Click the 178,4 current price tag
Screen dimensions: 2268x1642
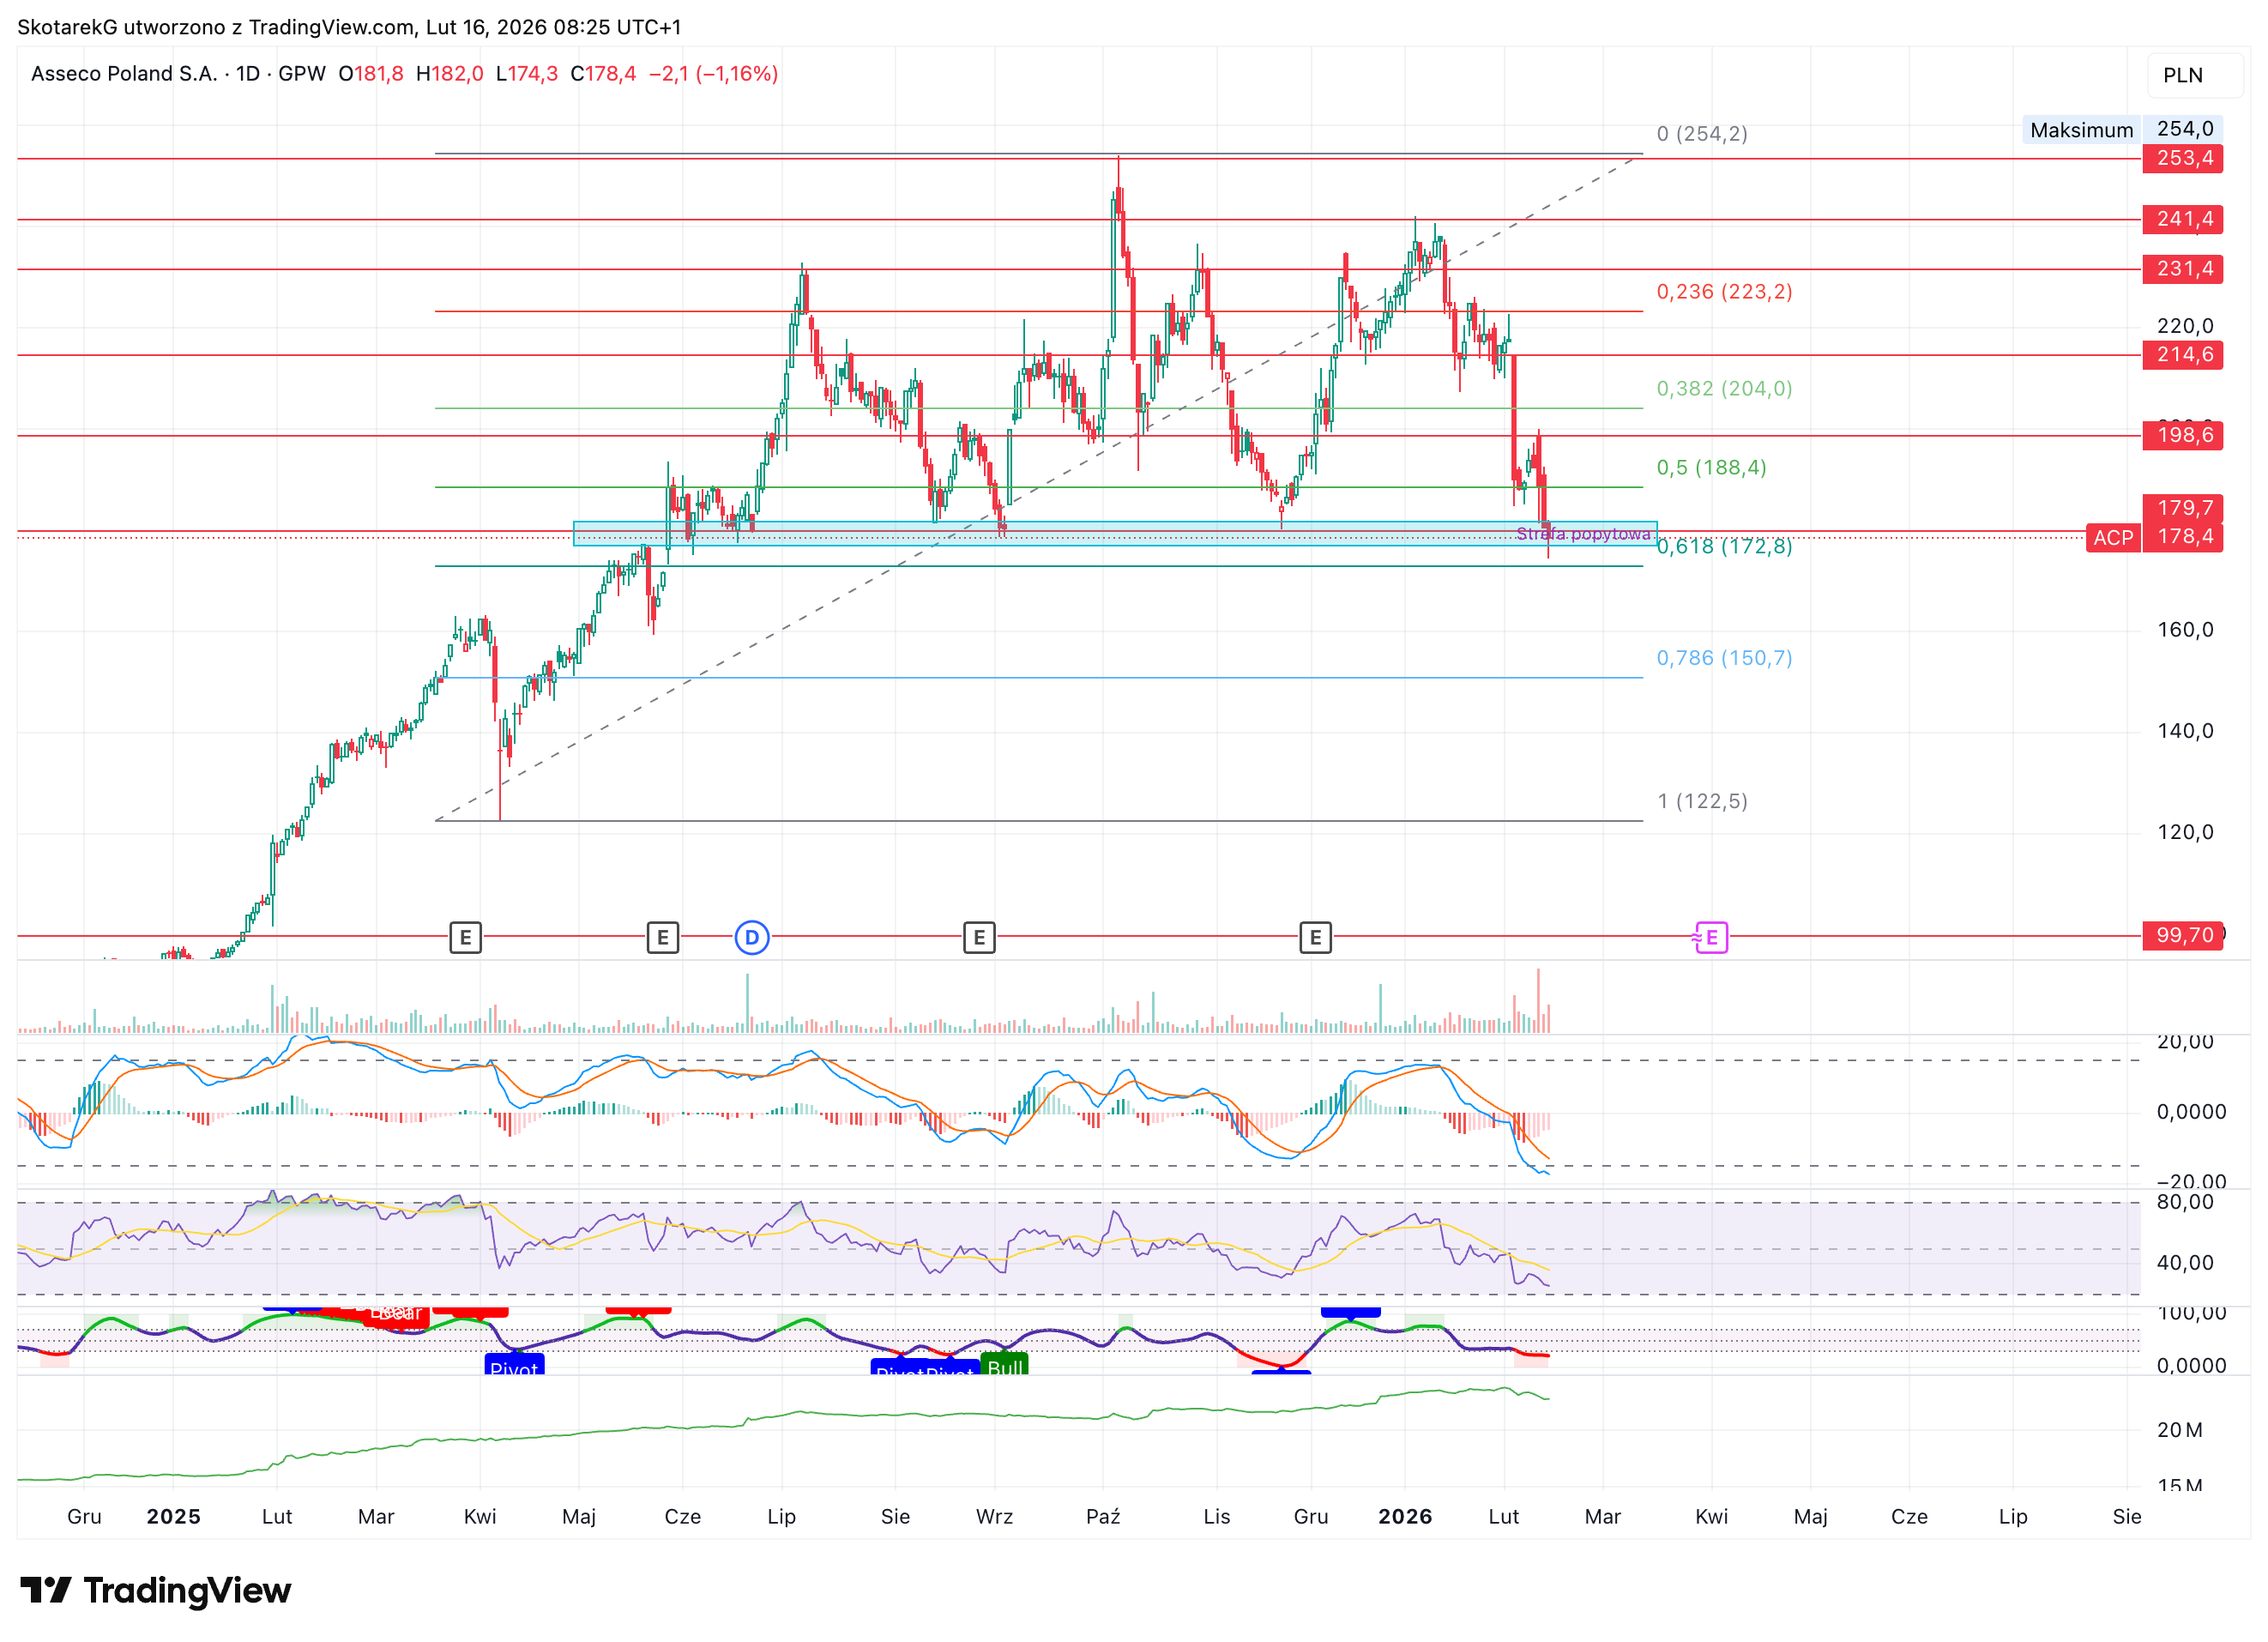pyautogui.click(x=2183, y=537)
